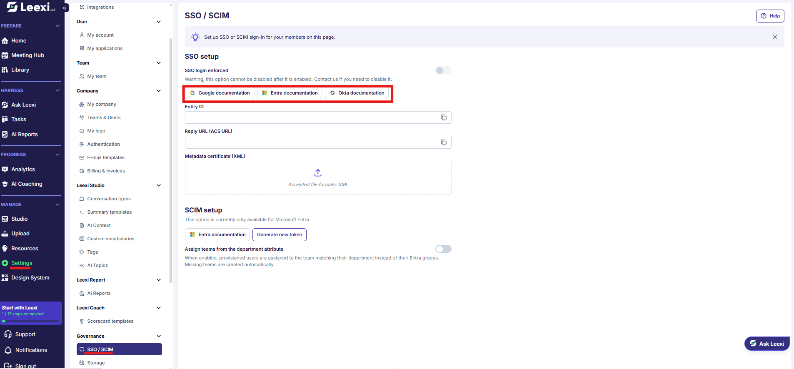Collapse the Leexi Studio group chevron
The width and height of the screenshot is (794, 369).
point(159,185)
